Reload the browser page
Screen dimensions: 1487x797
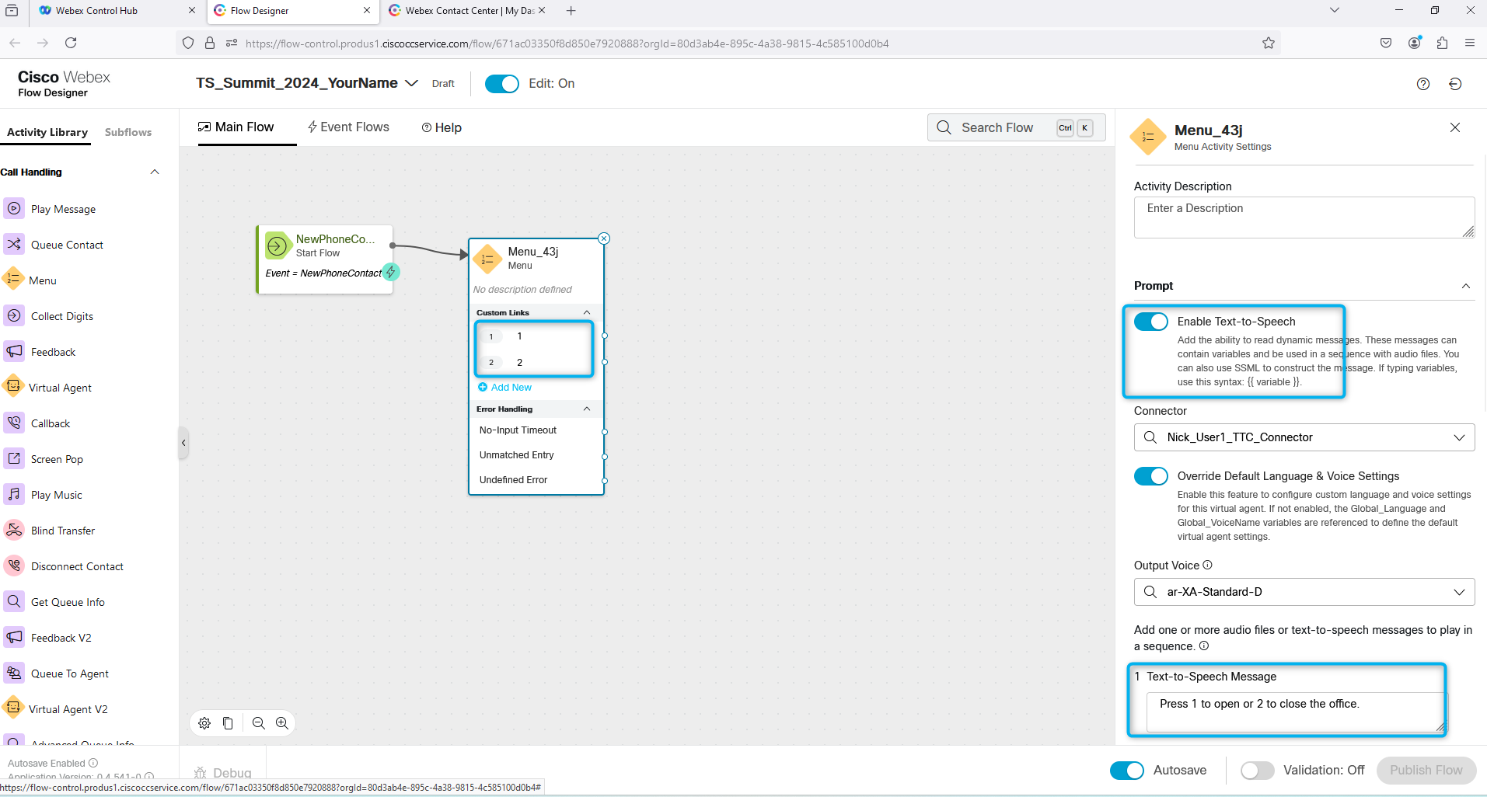[x=71, y=43]
